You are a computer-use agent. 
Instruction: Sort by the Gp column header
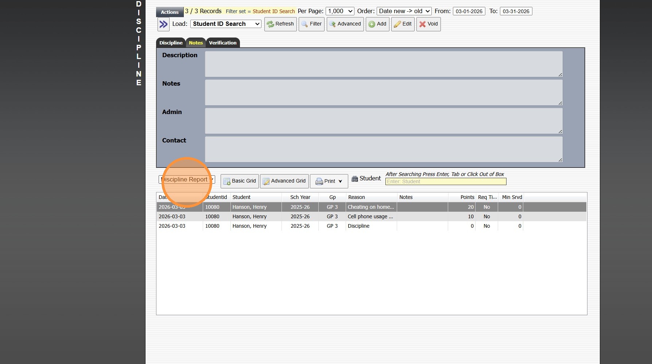[x=332, y=197]
